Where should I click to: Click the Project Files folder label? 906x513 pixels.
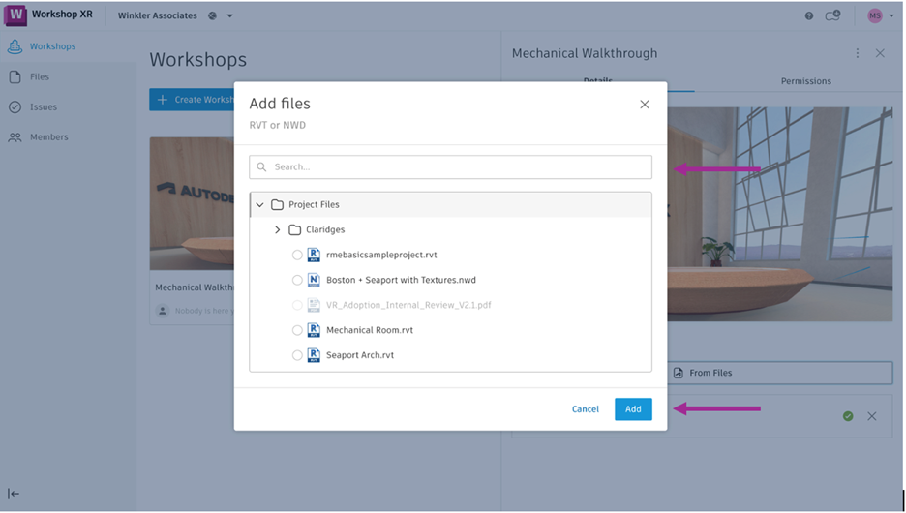[x=314, y=204]
